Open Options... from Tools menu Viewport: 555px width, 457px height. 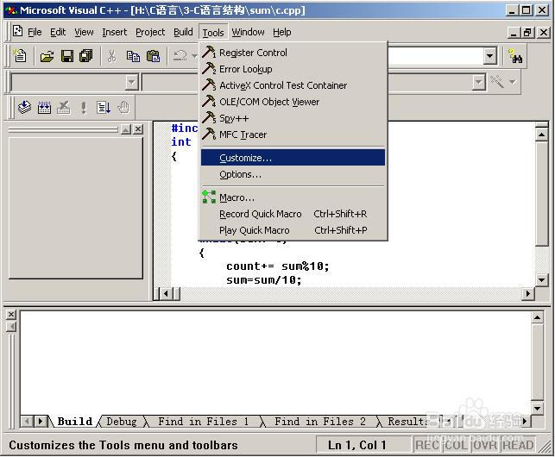tap(293, 174)
